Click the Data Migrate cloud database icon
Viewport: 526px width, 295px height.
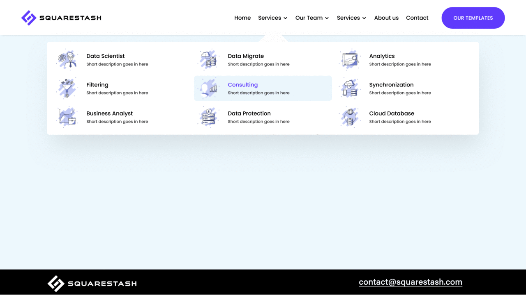click(x=208, y=59)
